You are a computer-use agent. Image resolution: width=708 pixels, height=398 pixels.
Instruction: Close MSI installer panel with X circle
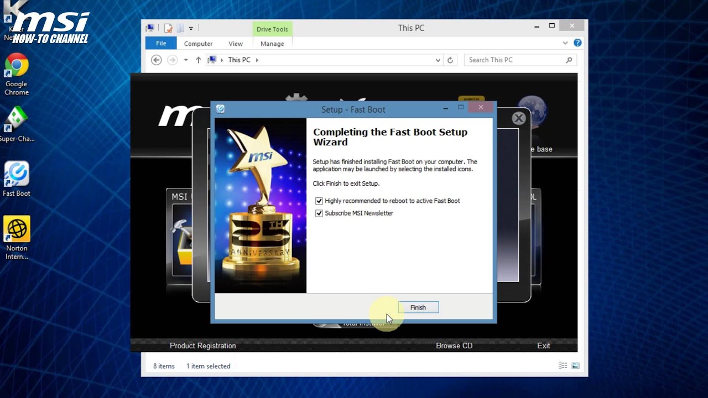point(518,118)
